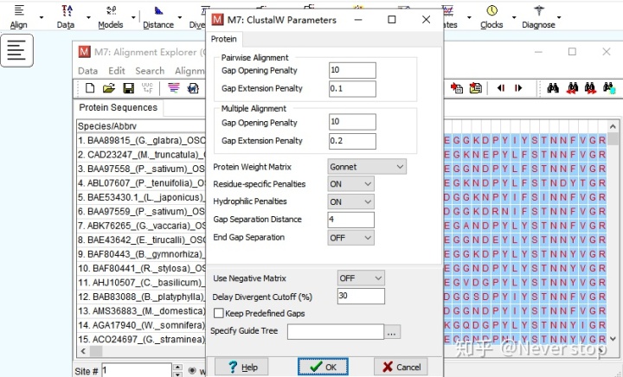Screen dimensions: 623x377
Task: Click the plain black binoculars find icon
Action: point(553,87)
